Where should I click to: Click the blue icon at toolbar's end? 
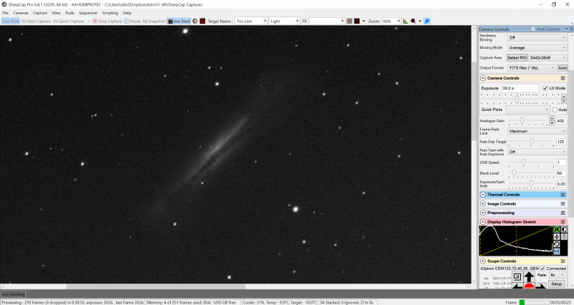click(427, 21)
